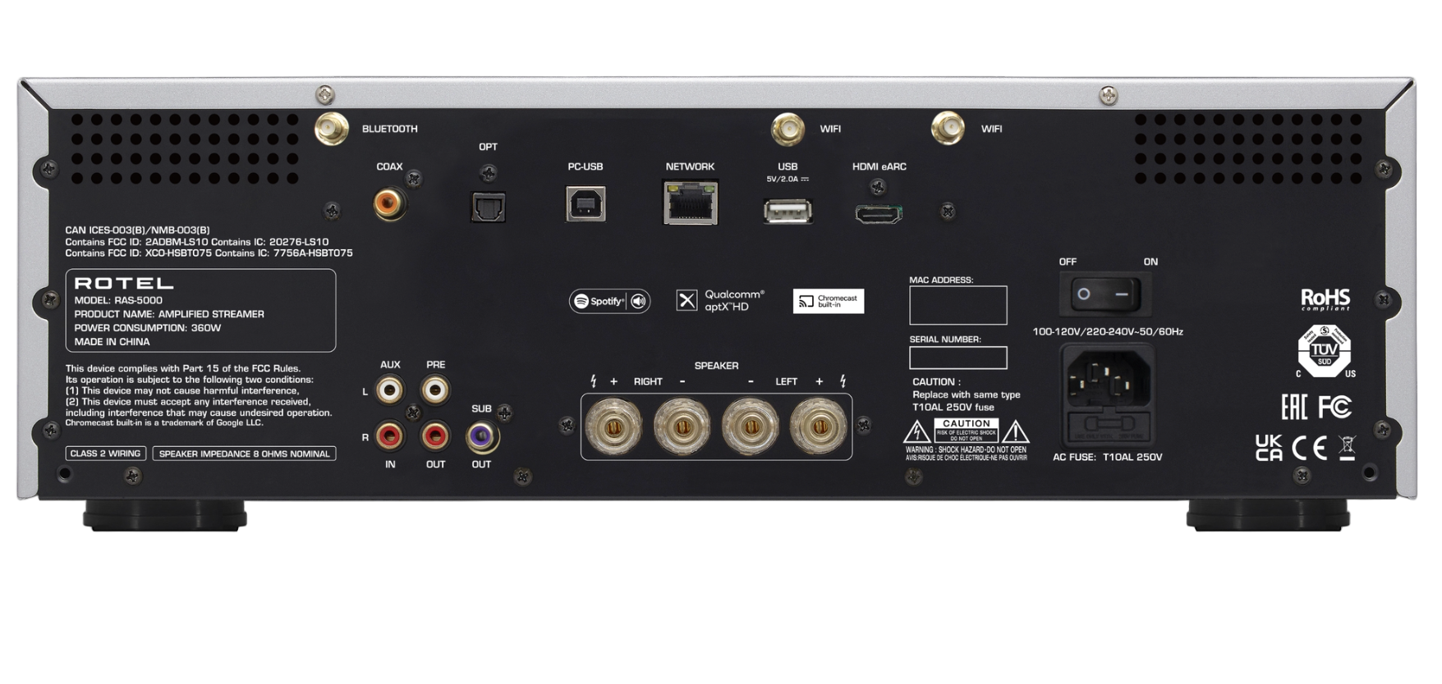
Task: Click the white CAUTION electric shock label
Action: (967, 431)
